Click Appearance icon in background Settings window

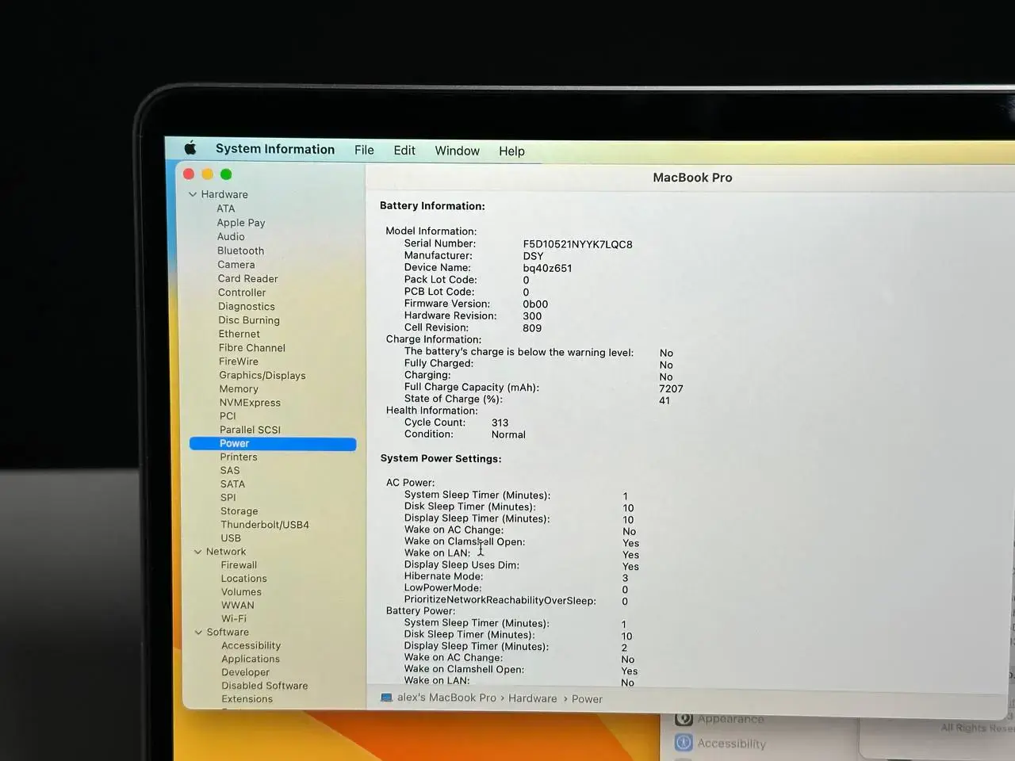[x=684, y=718]
